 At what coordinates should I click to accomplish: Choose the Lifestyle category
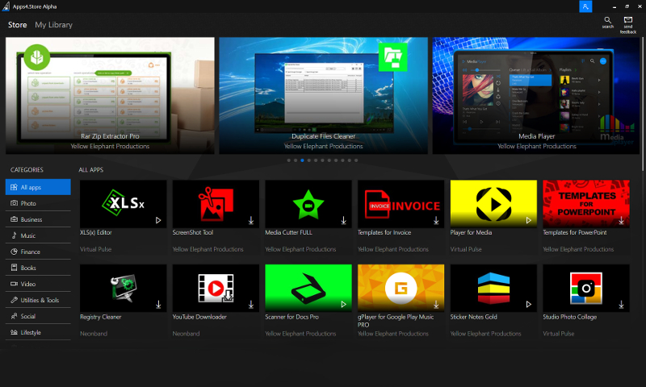[38, 332]
